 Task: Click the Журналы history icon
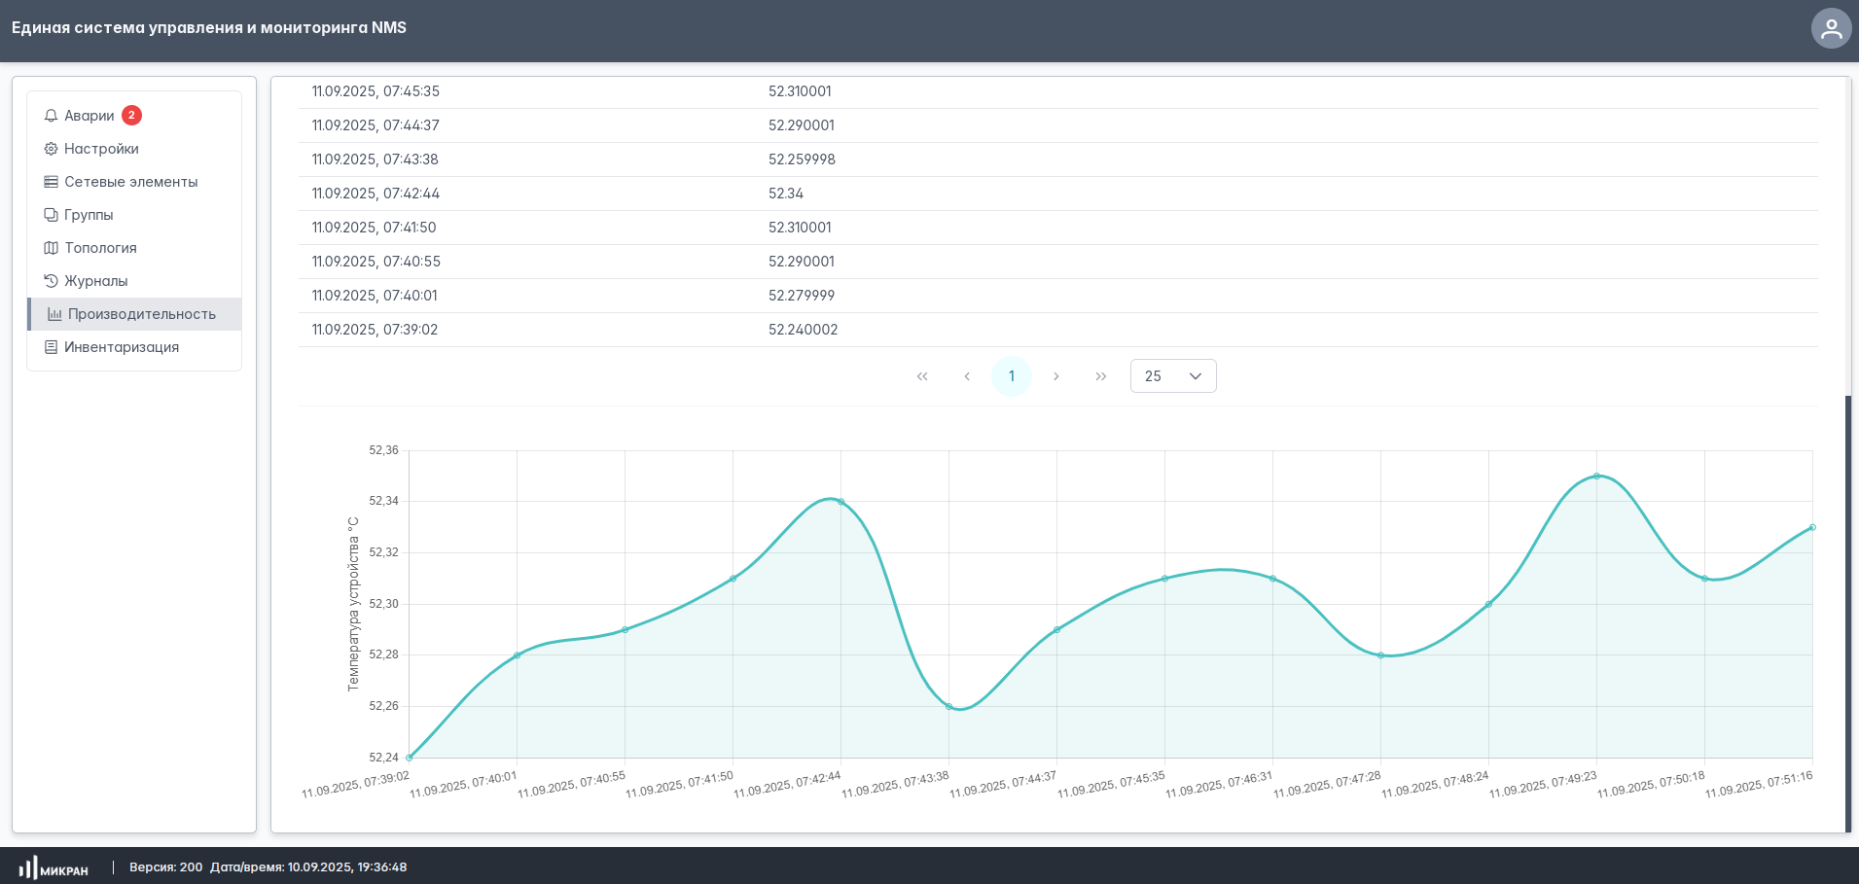pos(51,281)
